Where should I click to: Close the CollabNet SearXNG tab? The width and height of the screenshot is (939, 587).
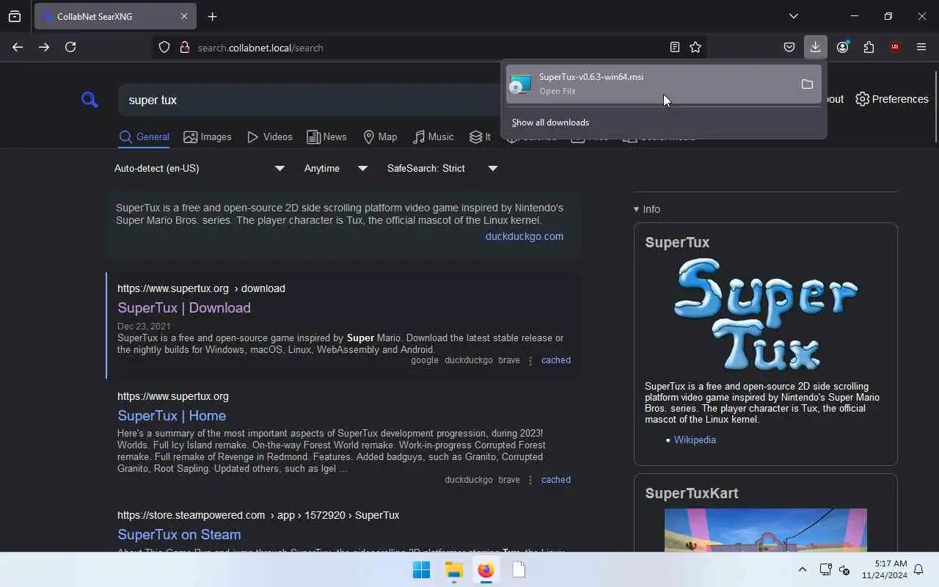tap(184, 16)
